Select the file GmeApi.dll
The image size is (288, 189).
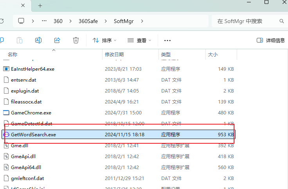pos(23,156)
